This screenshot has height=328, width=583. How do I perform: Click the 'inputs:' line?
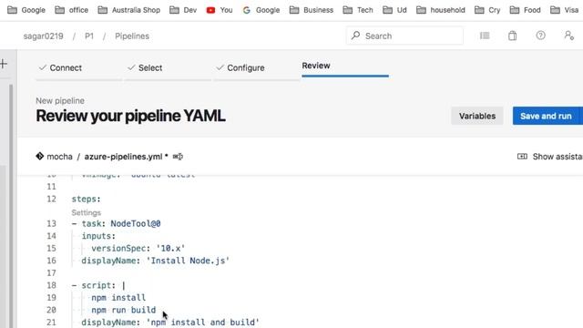(x=98, y=236)
